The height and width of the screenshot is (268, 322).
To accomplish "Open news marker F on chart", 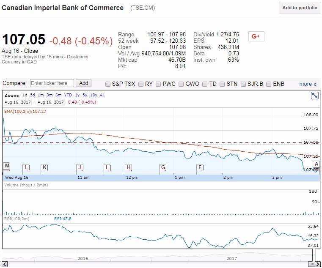I will pos(200,167).
